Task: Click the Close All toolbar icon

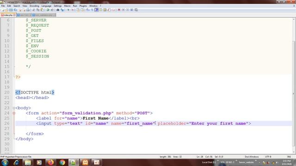Action: [24, 10]
